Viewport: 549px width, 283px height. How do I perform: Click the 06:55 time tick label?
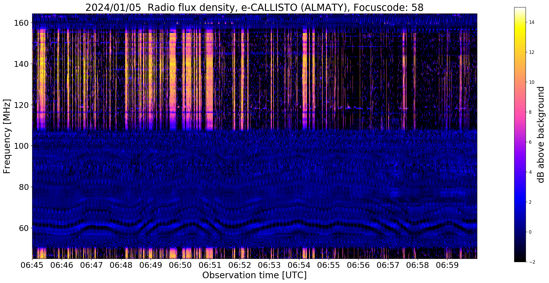329,265
